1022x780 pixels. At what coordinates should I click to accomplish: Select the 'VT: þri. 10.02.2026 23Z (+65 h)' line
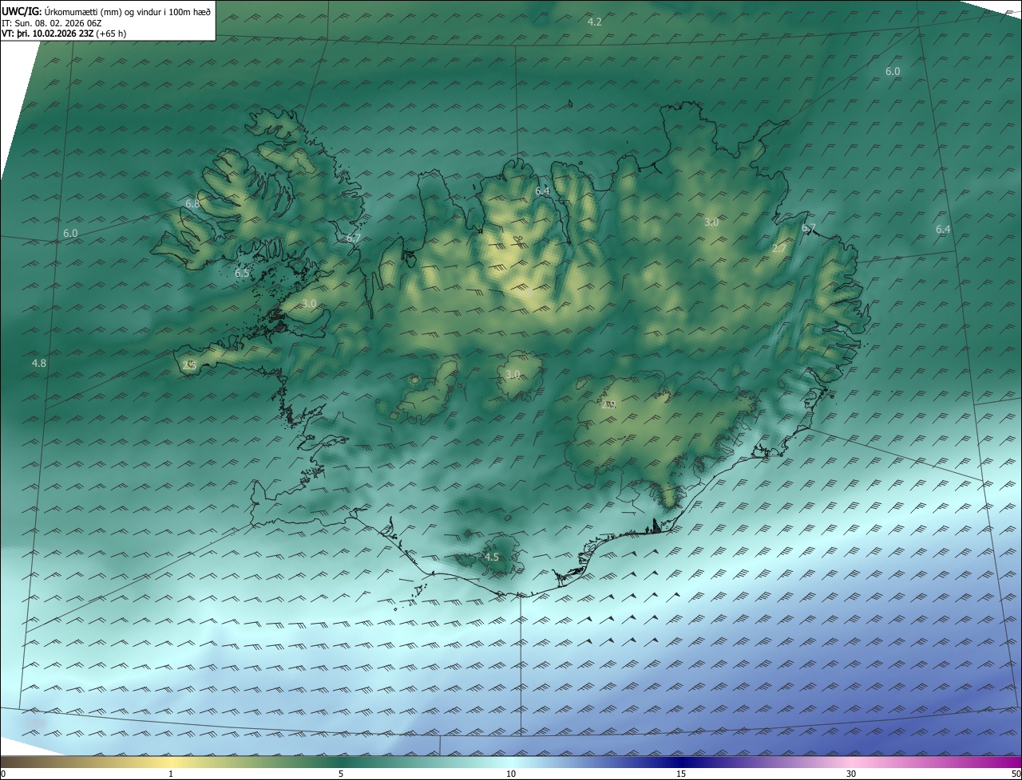point(64,33)
